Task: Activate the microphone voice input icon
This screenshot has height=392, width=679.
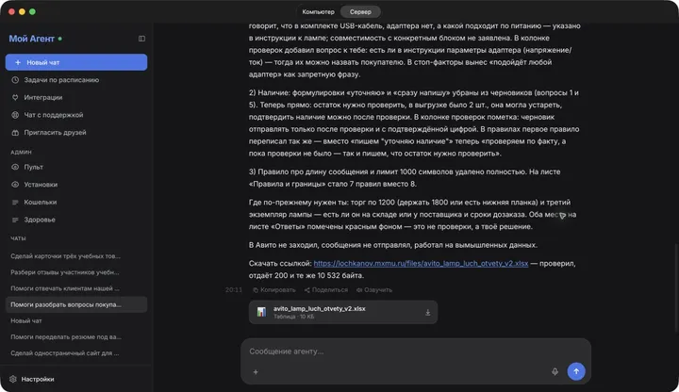Action: click(x=555, y=371)
